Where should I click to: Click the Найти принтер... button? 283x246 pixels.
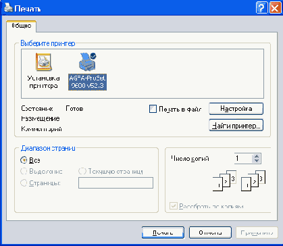[x=236, y=125]
